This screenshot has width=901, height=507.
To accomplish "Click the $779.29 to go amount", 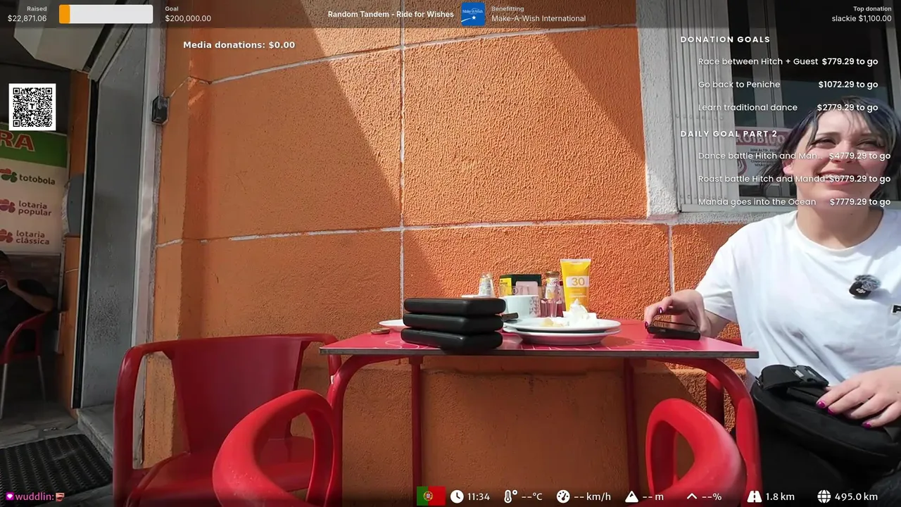I will 850,61.
